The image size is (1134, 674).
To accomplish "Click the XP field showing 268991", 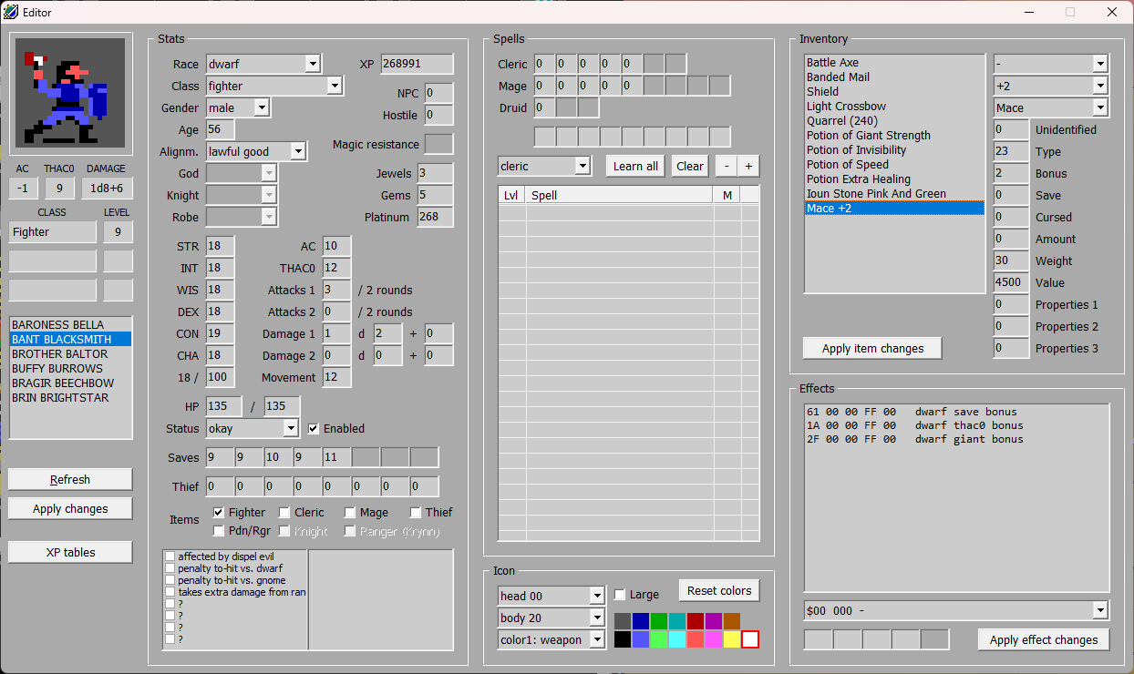I will point(417,65).
